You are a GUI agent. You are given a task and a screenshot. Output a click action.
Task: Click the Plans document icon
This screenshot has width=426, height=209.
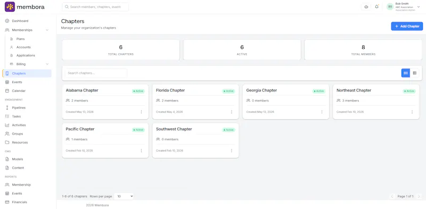11,39
